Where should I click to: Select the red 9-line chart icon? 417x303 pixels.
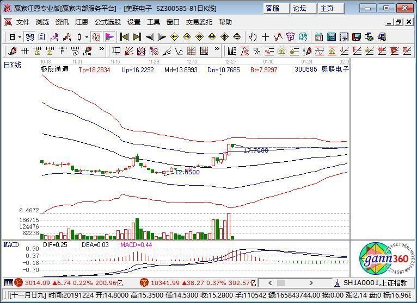pyautogui.click(x=67, y=37)
